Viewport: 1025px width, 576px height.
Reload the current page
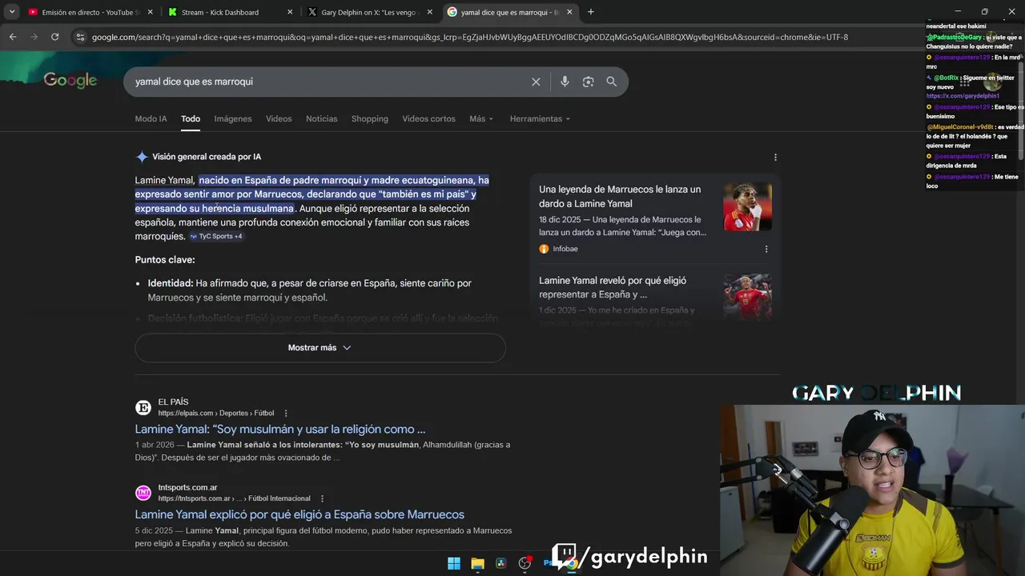coord(54,37)
